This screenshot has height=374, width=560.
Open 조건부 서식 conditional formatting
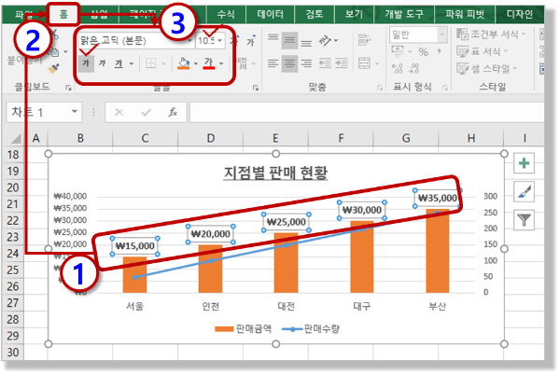click(492, 35)
